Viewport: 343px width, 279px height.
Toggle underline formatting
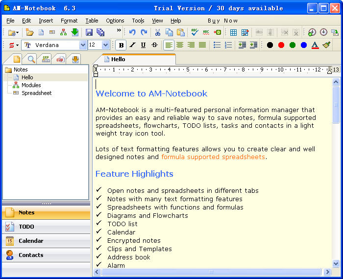point(143,45)
